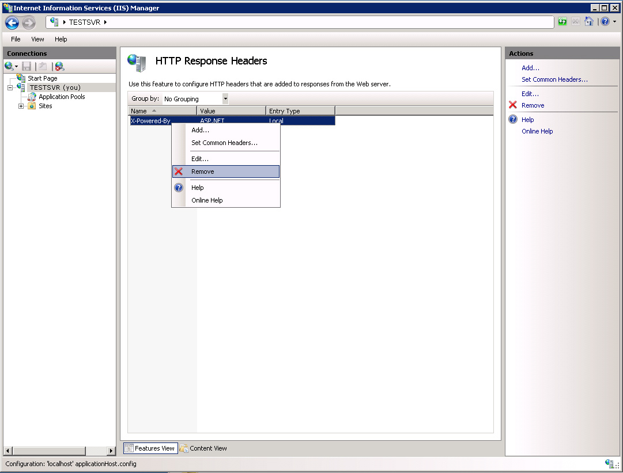The image size is (623, 473).
Task: Choose Remove in the context menu
Action: pos(226,171)
